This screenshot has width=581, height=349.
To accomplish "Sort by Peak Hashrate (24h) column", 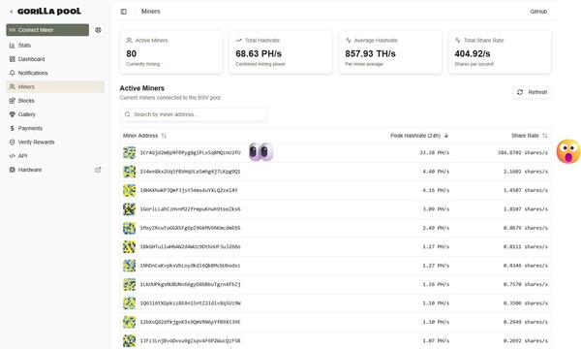I will 419,136.
